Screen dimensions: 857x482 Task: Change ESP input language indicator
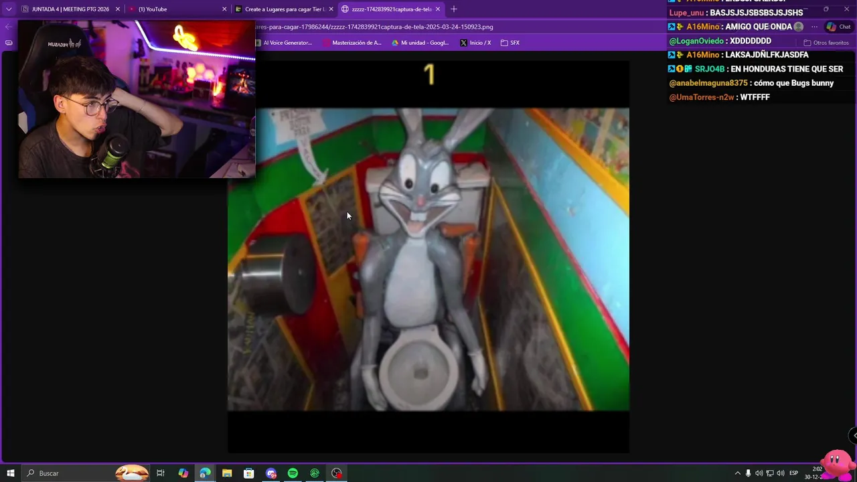(x=794, y=473)
